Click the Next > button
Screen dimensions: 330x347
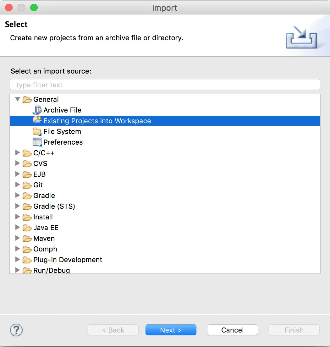(x=171, y=330)
